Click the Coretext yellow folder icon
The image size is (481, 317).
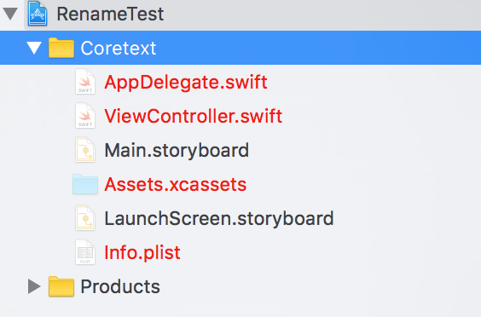tap(61, 48)
